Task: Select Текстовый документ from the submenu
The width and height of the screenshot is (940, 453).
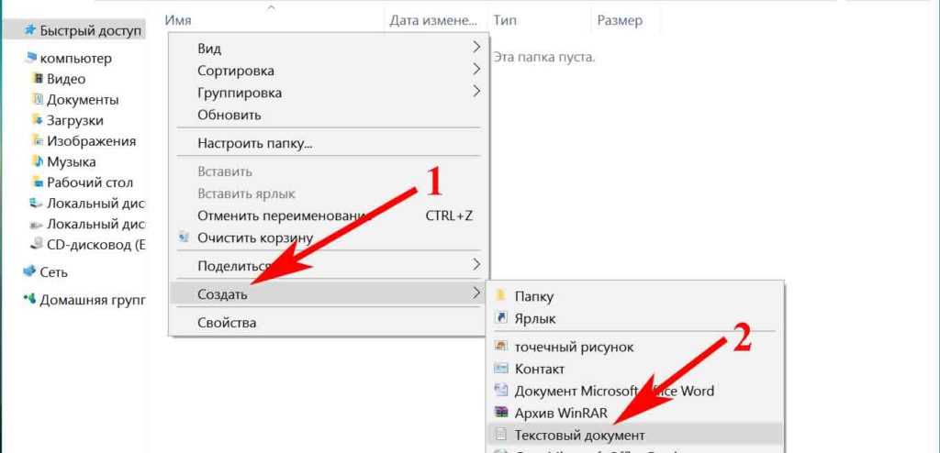Action: point(579,435)
